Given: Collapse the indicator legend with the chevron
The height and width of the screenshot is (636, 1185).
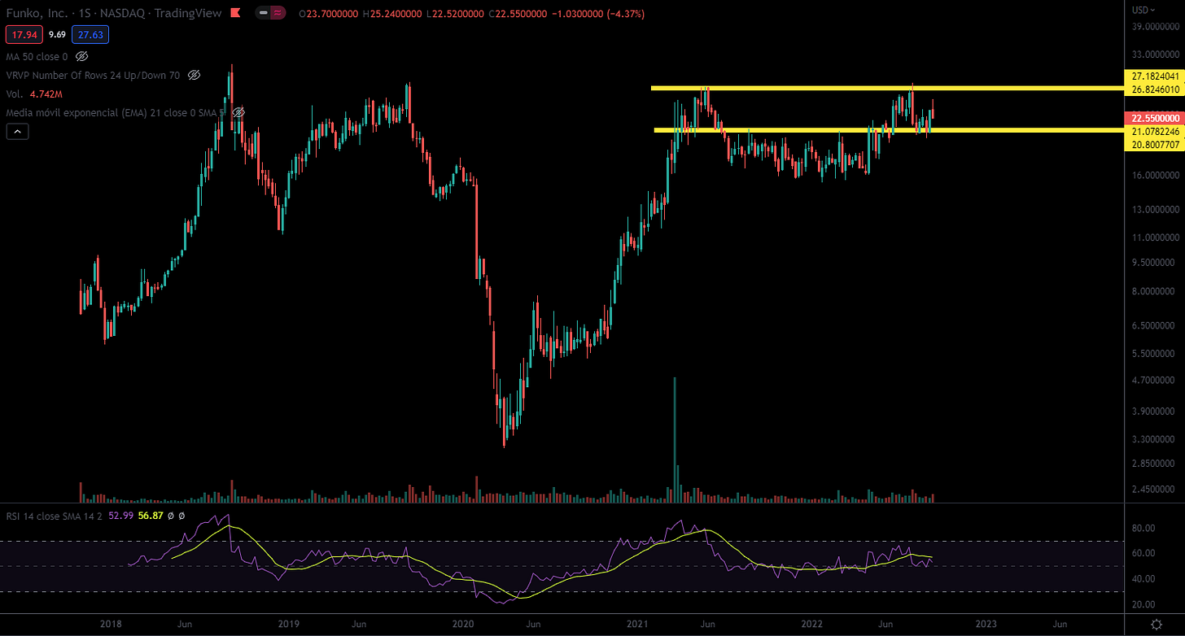Looking at the screenshot, I should click(18, 131).
